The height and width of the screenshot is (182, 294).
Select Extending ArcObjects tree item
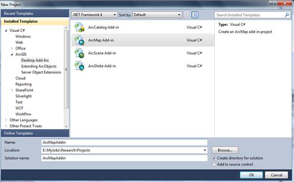click(x=39, y=67)
